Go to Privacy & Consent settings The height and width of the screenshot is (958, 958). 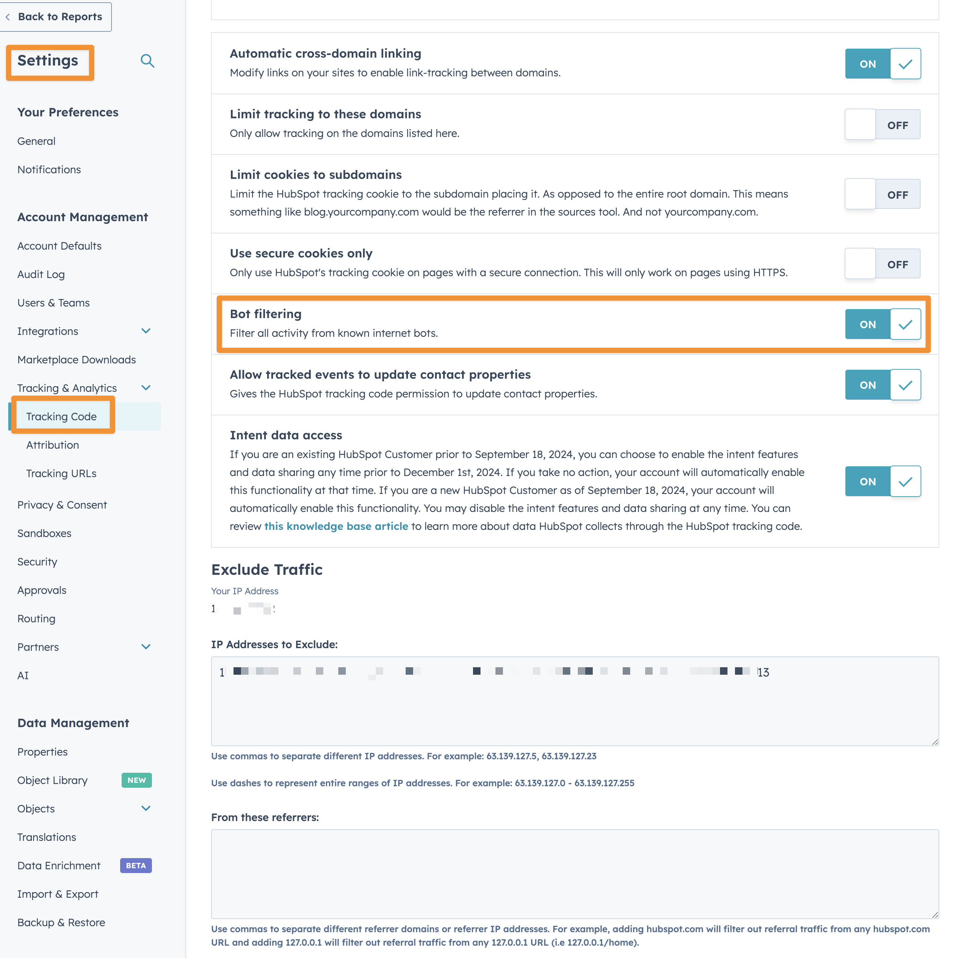pos(62,505)
